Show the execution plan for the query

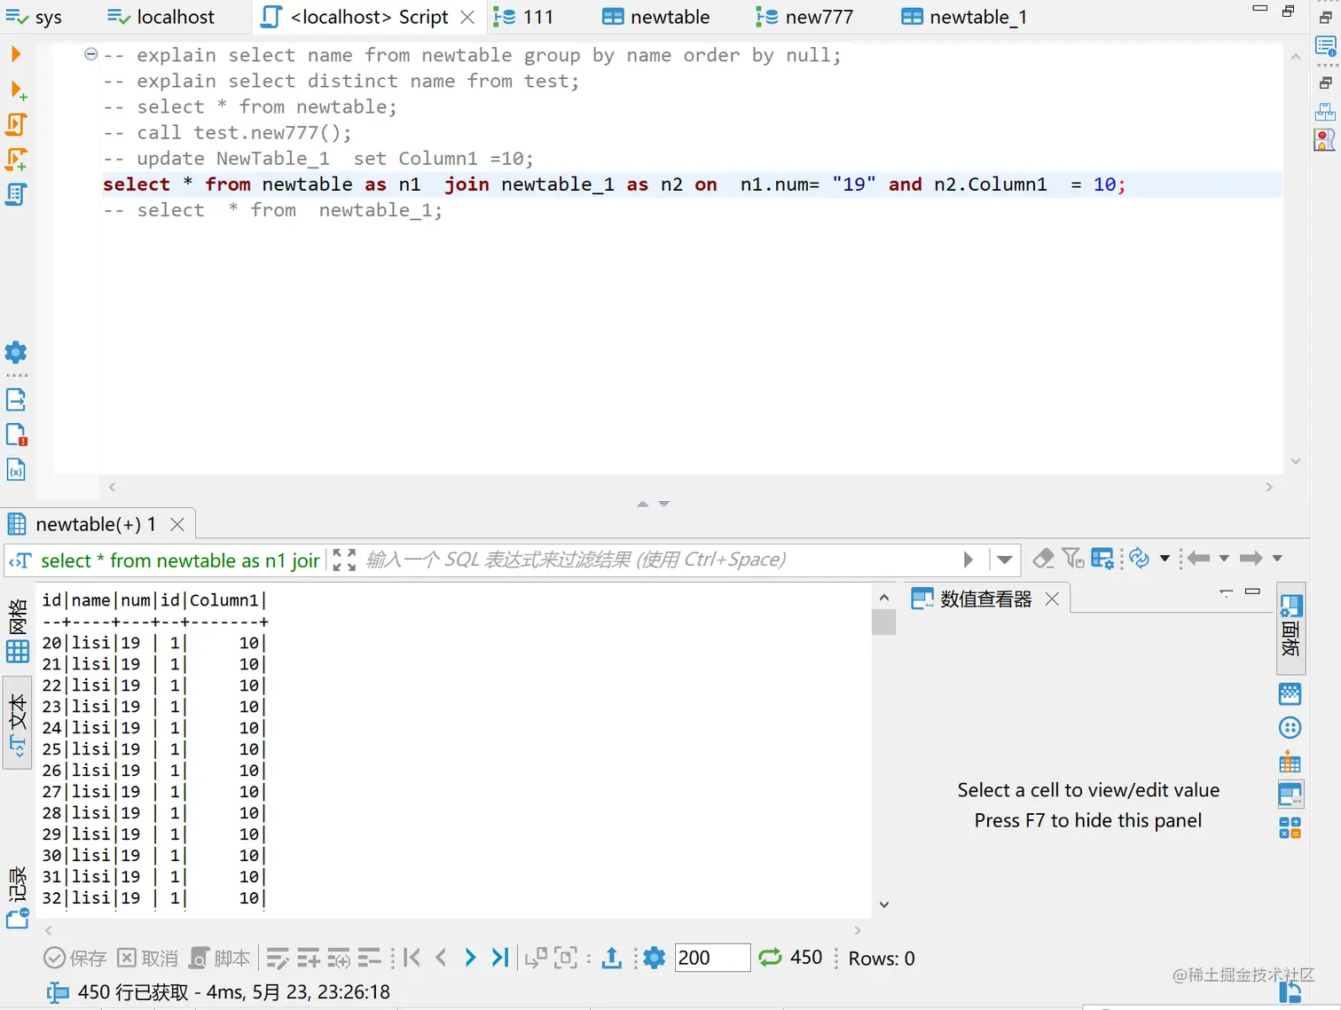coord(16,194)
